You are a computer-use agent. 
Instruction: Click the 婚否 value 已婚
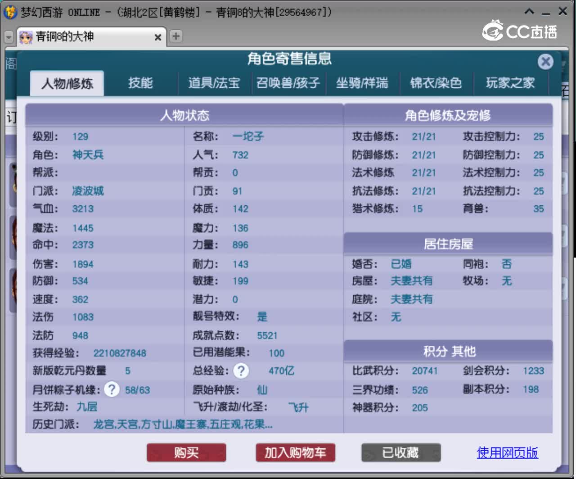tap(401, 264)
